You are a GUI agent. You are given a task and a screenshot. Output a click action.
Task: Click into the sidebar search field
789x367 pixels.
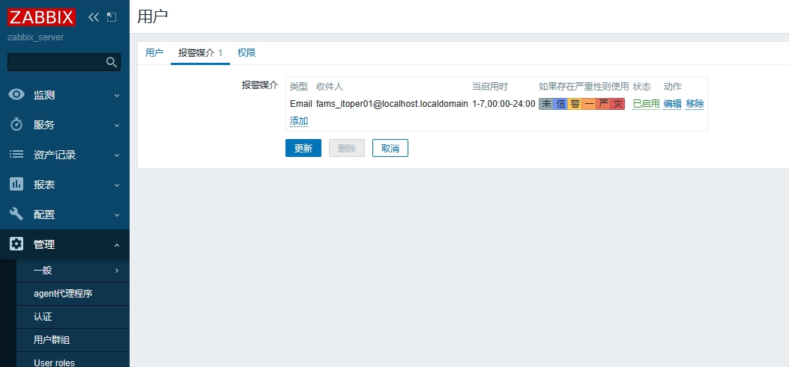tap(56, 62)
